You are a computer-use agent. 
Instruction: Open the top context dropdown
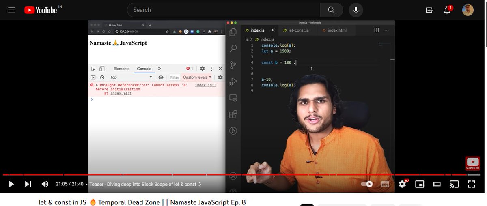(131, 77)
